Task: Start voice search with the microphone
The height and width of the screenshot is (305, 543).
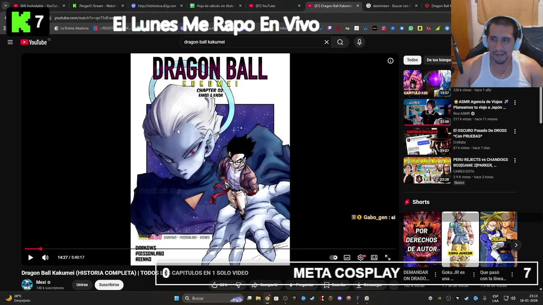Action: click(x=359, y=42)
